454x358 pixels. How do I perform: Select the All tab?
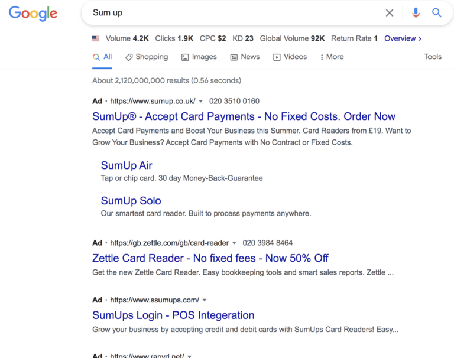tap(102, 57)
